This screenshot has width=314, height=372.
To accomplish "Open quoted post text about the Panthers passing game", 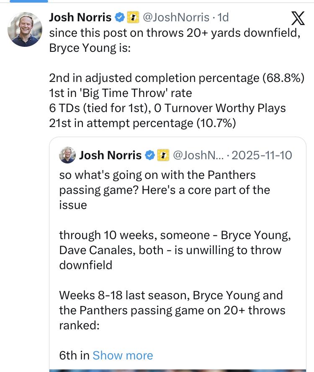I will tap(164, 190).
